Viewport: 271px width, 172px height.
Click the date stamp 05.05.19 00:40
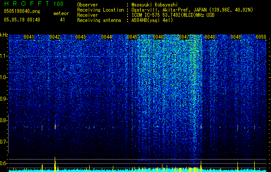(22, 20)
